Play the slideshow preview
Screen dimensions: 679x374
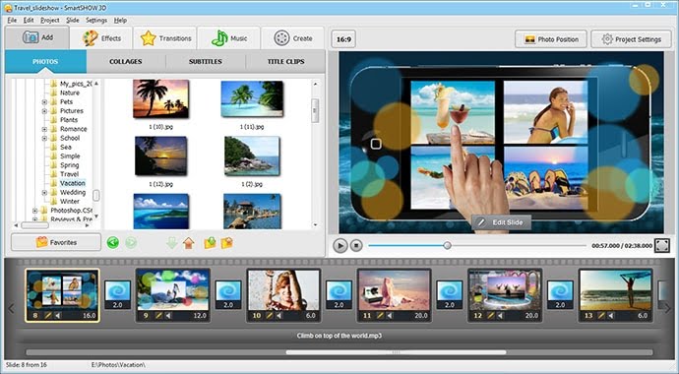[340, 245]
